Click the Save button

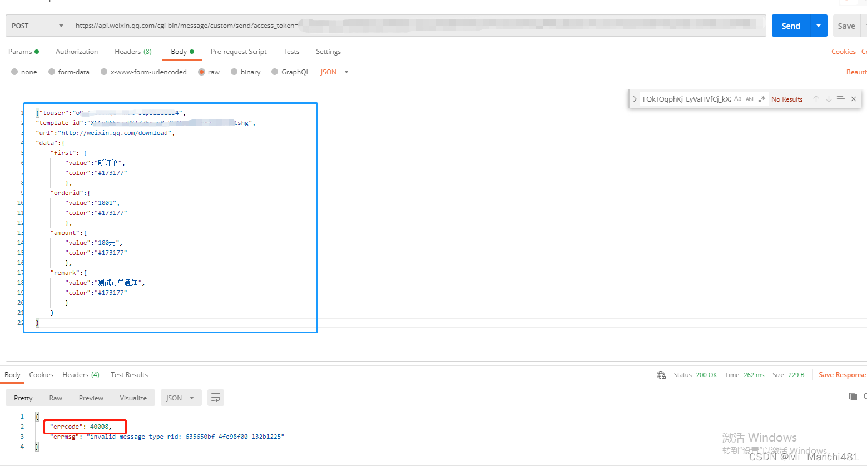coord(846,26)
